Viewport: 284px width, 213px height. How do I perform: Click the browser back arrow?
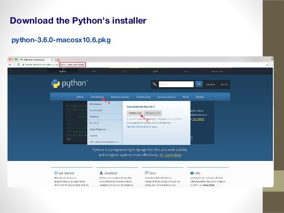[x=10, y=64]
